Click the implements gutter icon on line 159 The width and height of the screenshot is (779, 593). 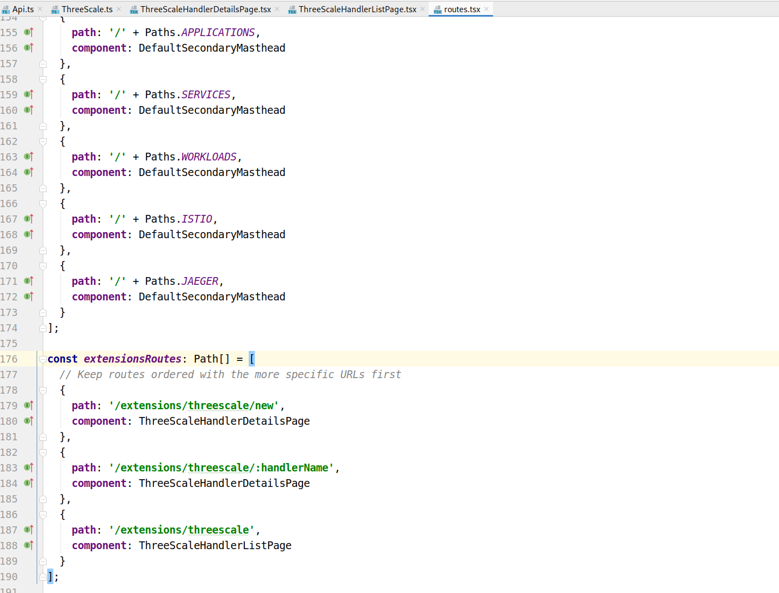click(x=29, y=94)
